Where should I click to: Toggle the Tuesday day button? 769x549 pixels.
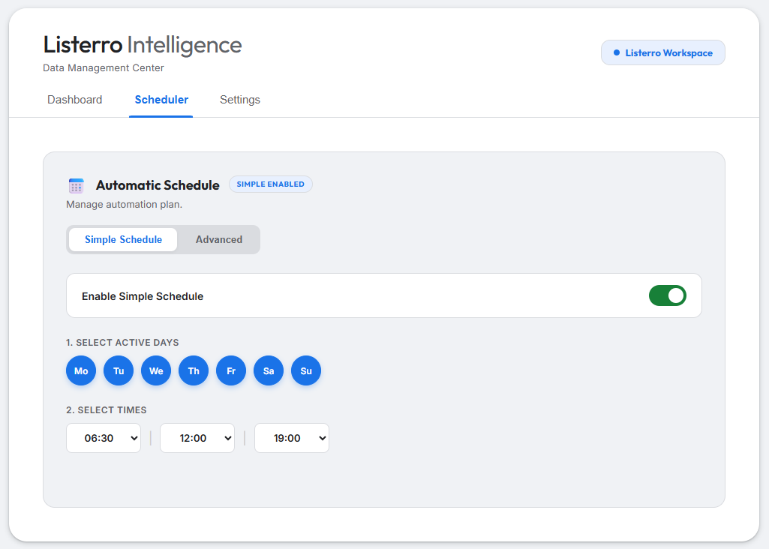(x=119, y=371)
